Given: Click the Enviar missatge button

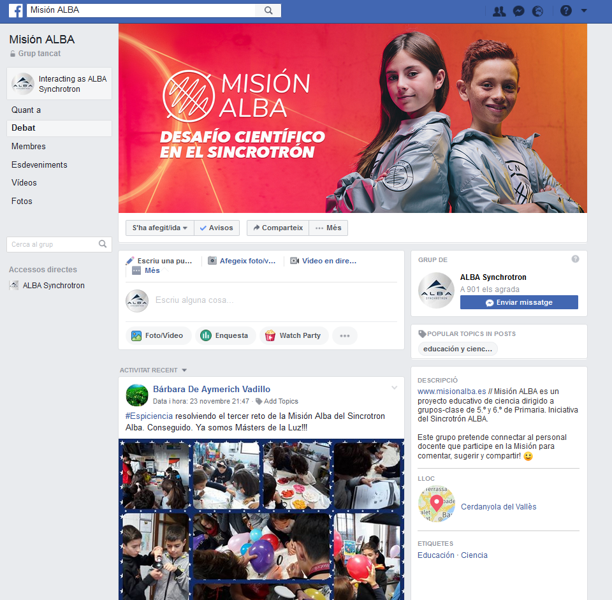Looking at the screenshot, I should point(519,302).
